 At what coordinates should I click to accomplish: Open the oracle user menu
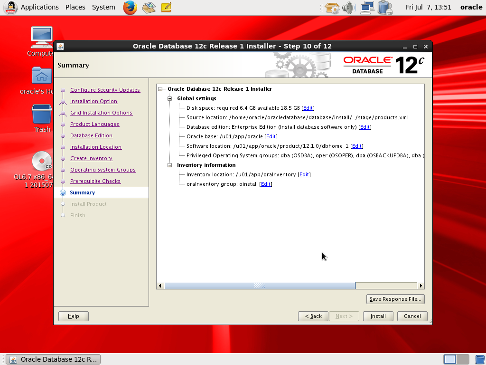[471, 7]
